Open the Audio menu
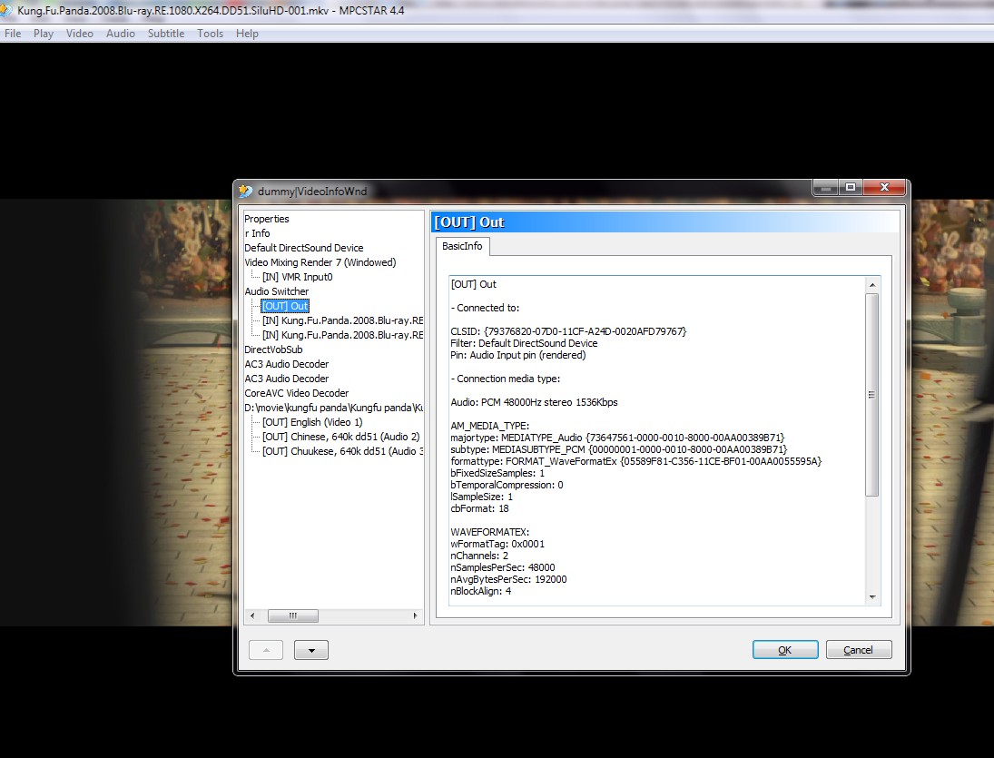994x758 pixels. pos(121,34)
